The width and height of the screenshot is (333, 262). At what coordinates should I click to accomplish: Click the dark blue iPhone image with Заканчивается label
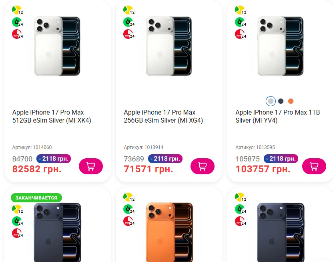tap(57, 232)
